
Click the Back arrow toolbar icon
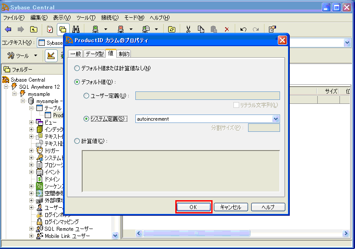tap(8, 29)
